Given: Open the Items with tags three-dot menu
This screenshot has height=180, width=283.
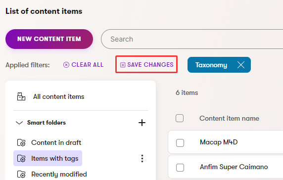Looking at the screenshot, I should click(142, 159).
